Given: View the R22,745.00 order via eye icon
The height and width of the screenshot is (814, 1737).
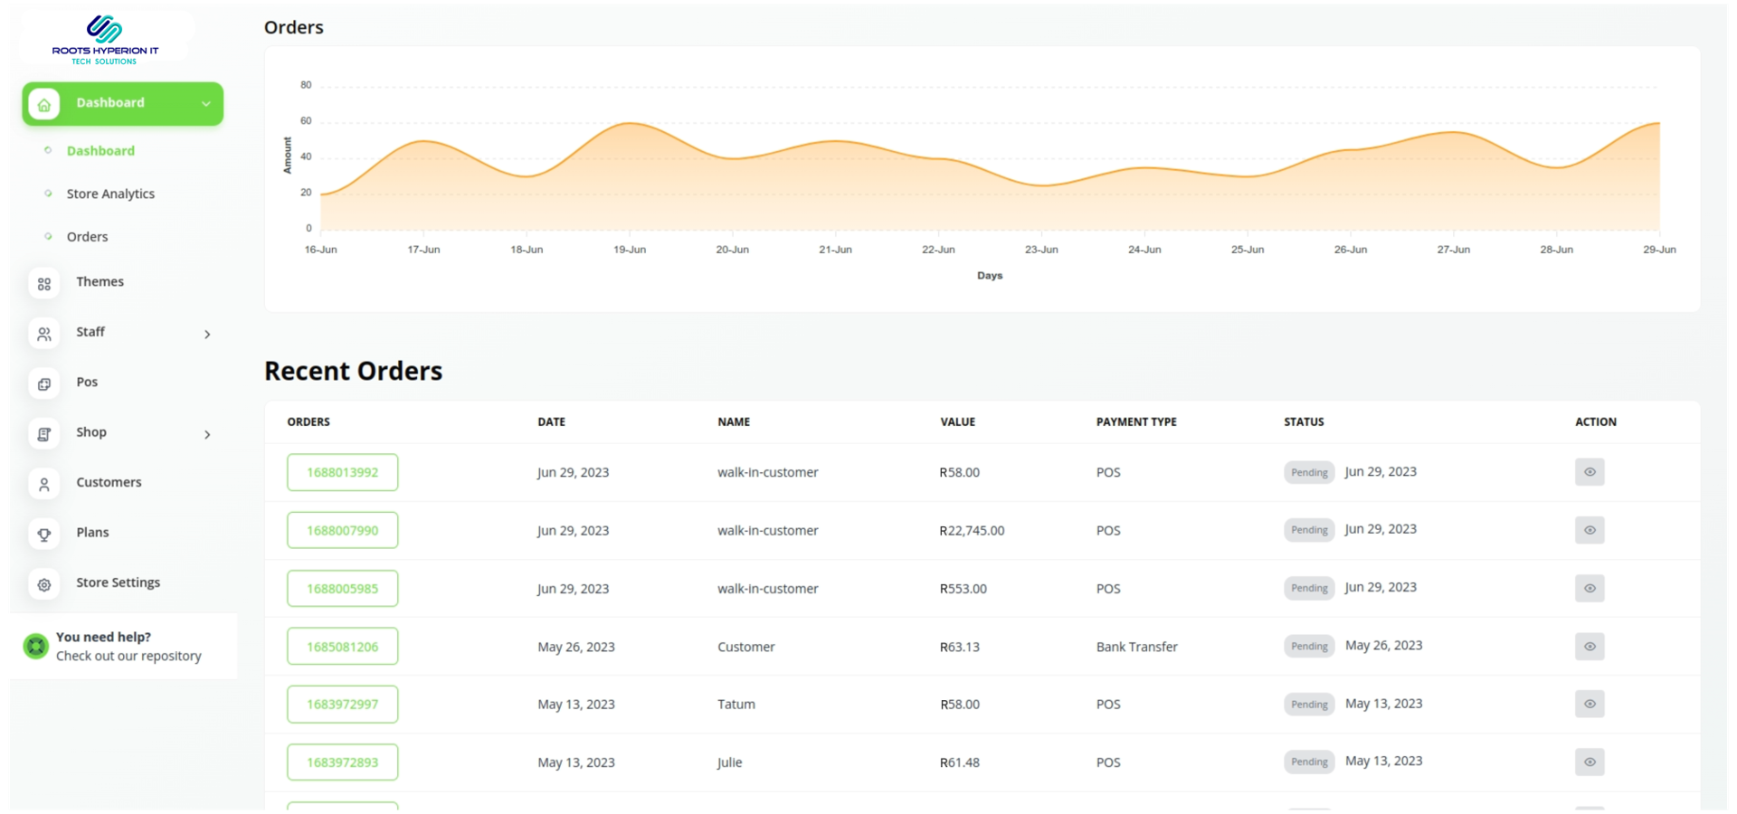Looking at the screenshot, I should point(1590,530).
